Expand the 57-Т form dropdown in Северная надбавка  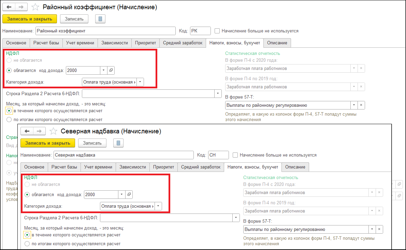click(x=372, y=229)
